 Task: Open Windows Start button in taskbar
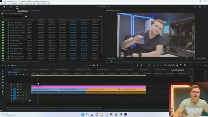pyautogui.click(x=83, y=114)
